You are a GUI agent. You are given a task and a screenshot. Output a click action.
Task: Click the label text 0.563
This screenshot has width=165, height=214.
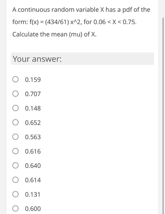(33, 137)
